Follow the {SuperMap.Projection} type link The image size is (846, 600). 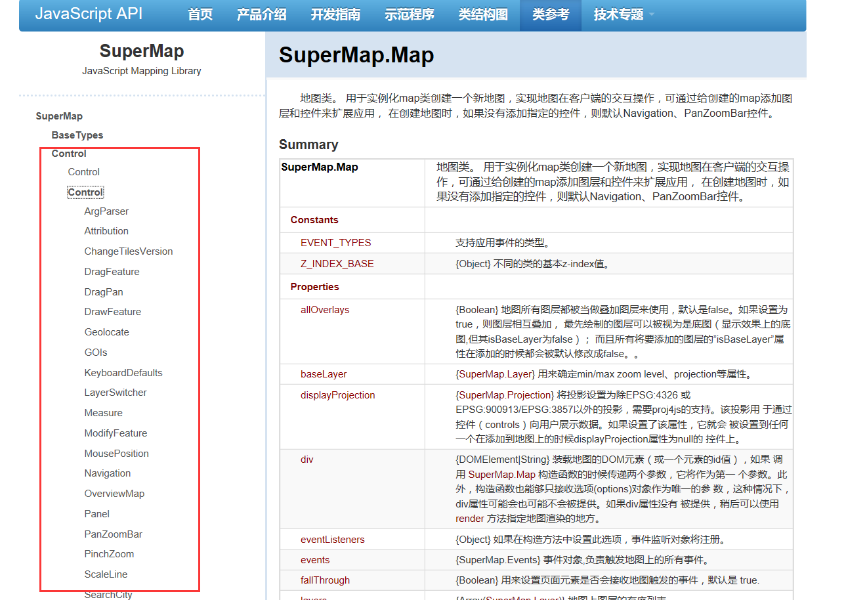point(505,395)
